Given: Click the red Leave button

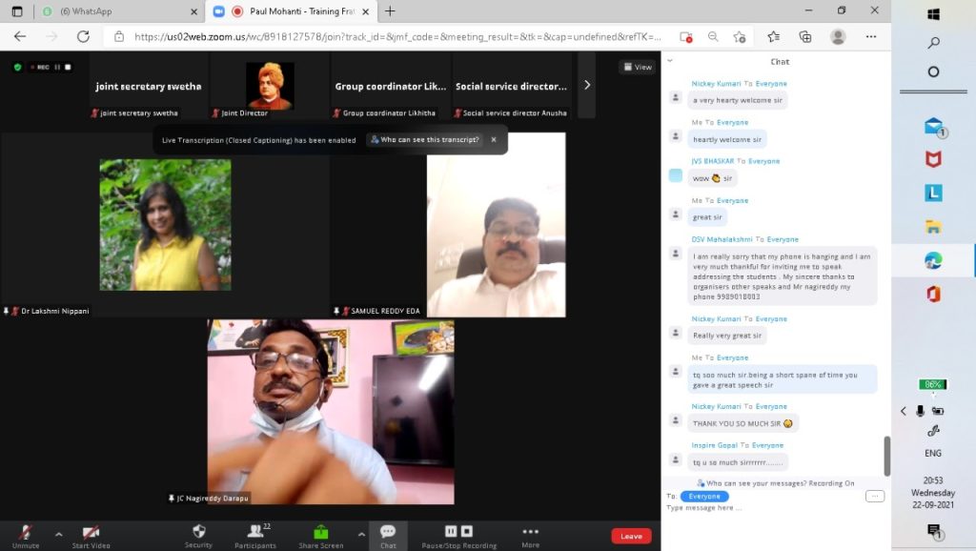Looking at the screenshot, I should (631, 536).
